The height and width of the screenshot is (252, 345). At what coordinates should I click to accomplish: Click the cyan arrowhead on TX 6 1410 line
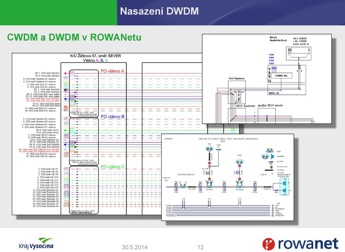[76, 133]
